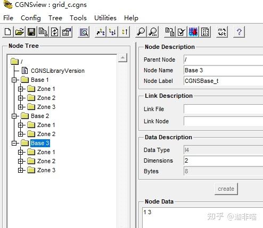The width and height of the screenshot is (263, 228).
Task: Expand Zone 3 under Base 3
Action: [x=21, y=170]
